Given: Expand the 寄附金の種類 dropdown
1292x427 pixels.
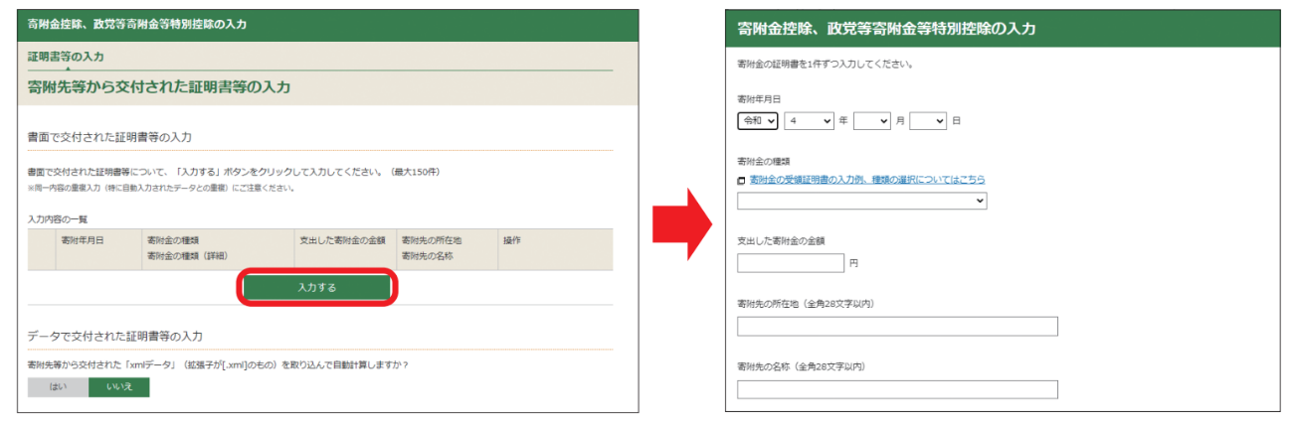Looking at the screenshot, I should coord(861,201).
